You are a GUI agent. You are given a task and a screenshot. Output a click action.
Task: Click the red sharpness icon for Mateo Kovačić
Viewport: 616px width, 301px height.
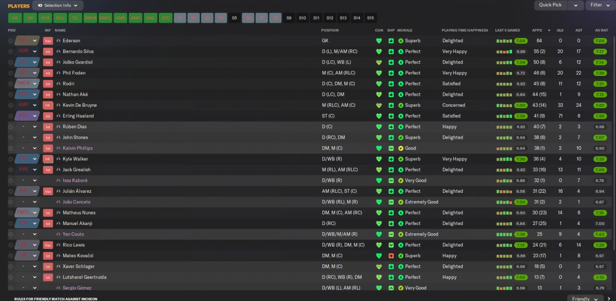(x=391, y=256)
